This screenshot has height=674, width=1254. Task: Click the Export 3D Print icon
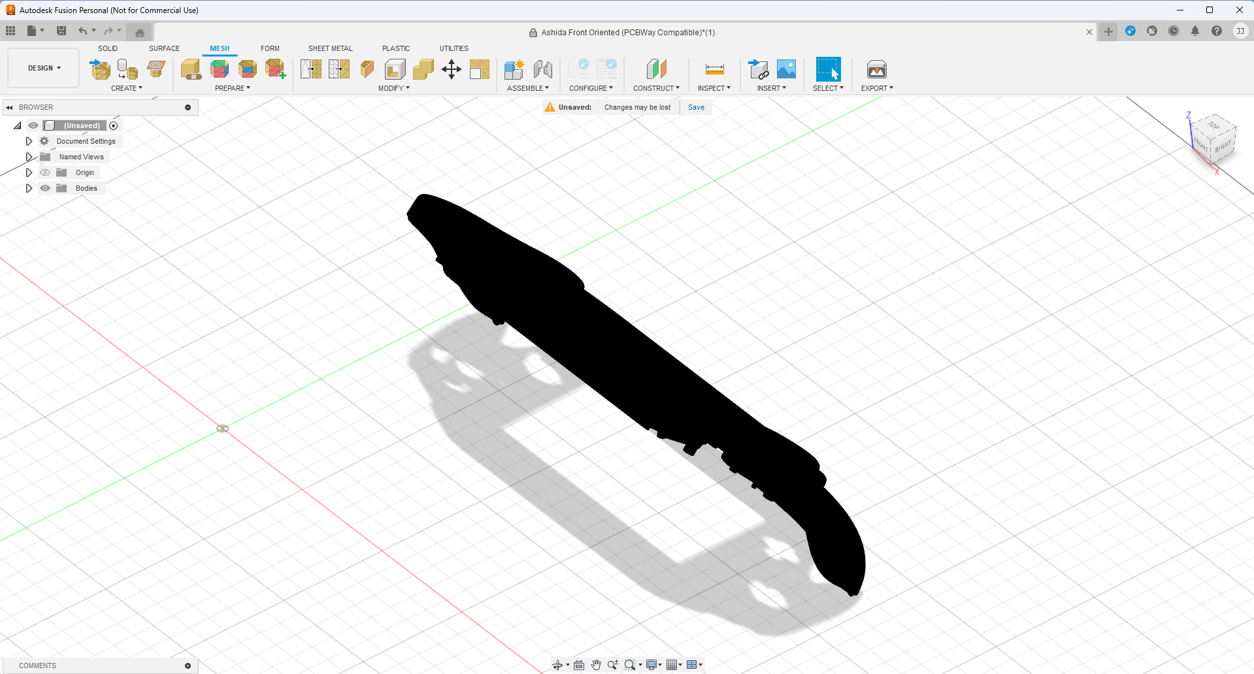[x=876, y=69]
